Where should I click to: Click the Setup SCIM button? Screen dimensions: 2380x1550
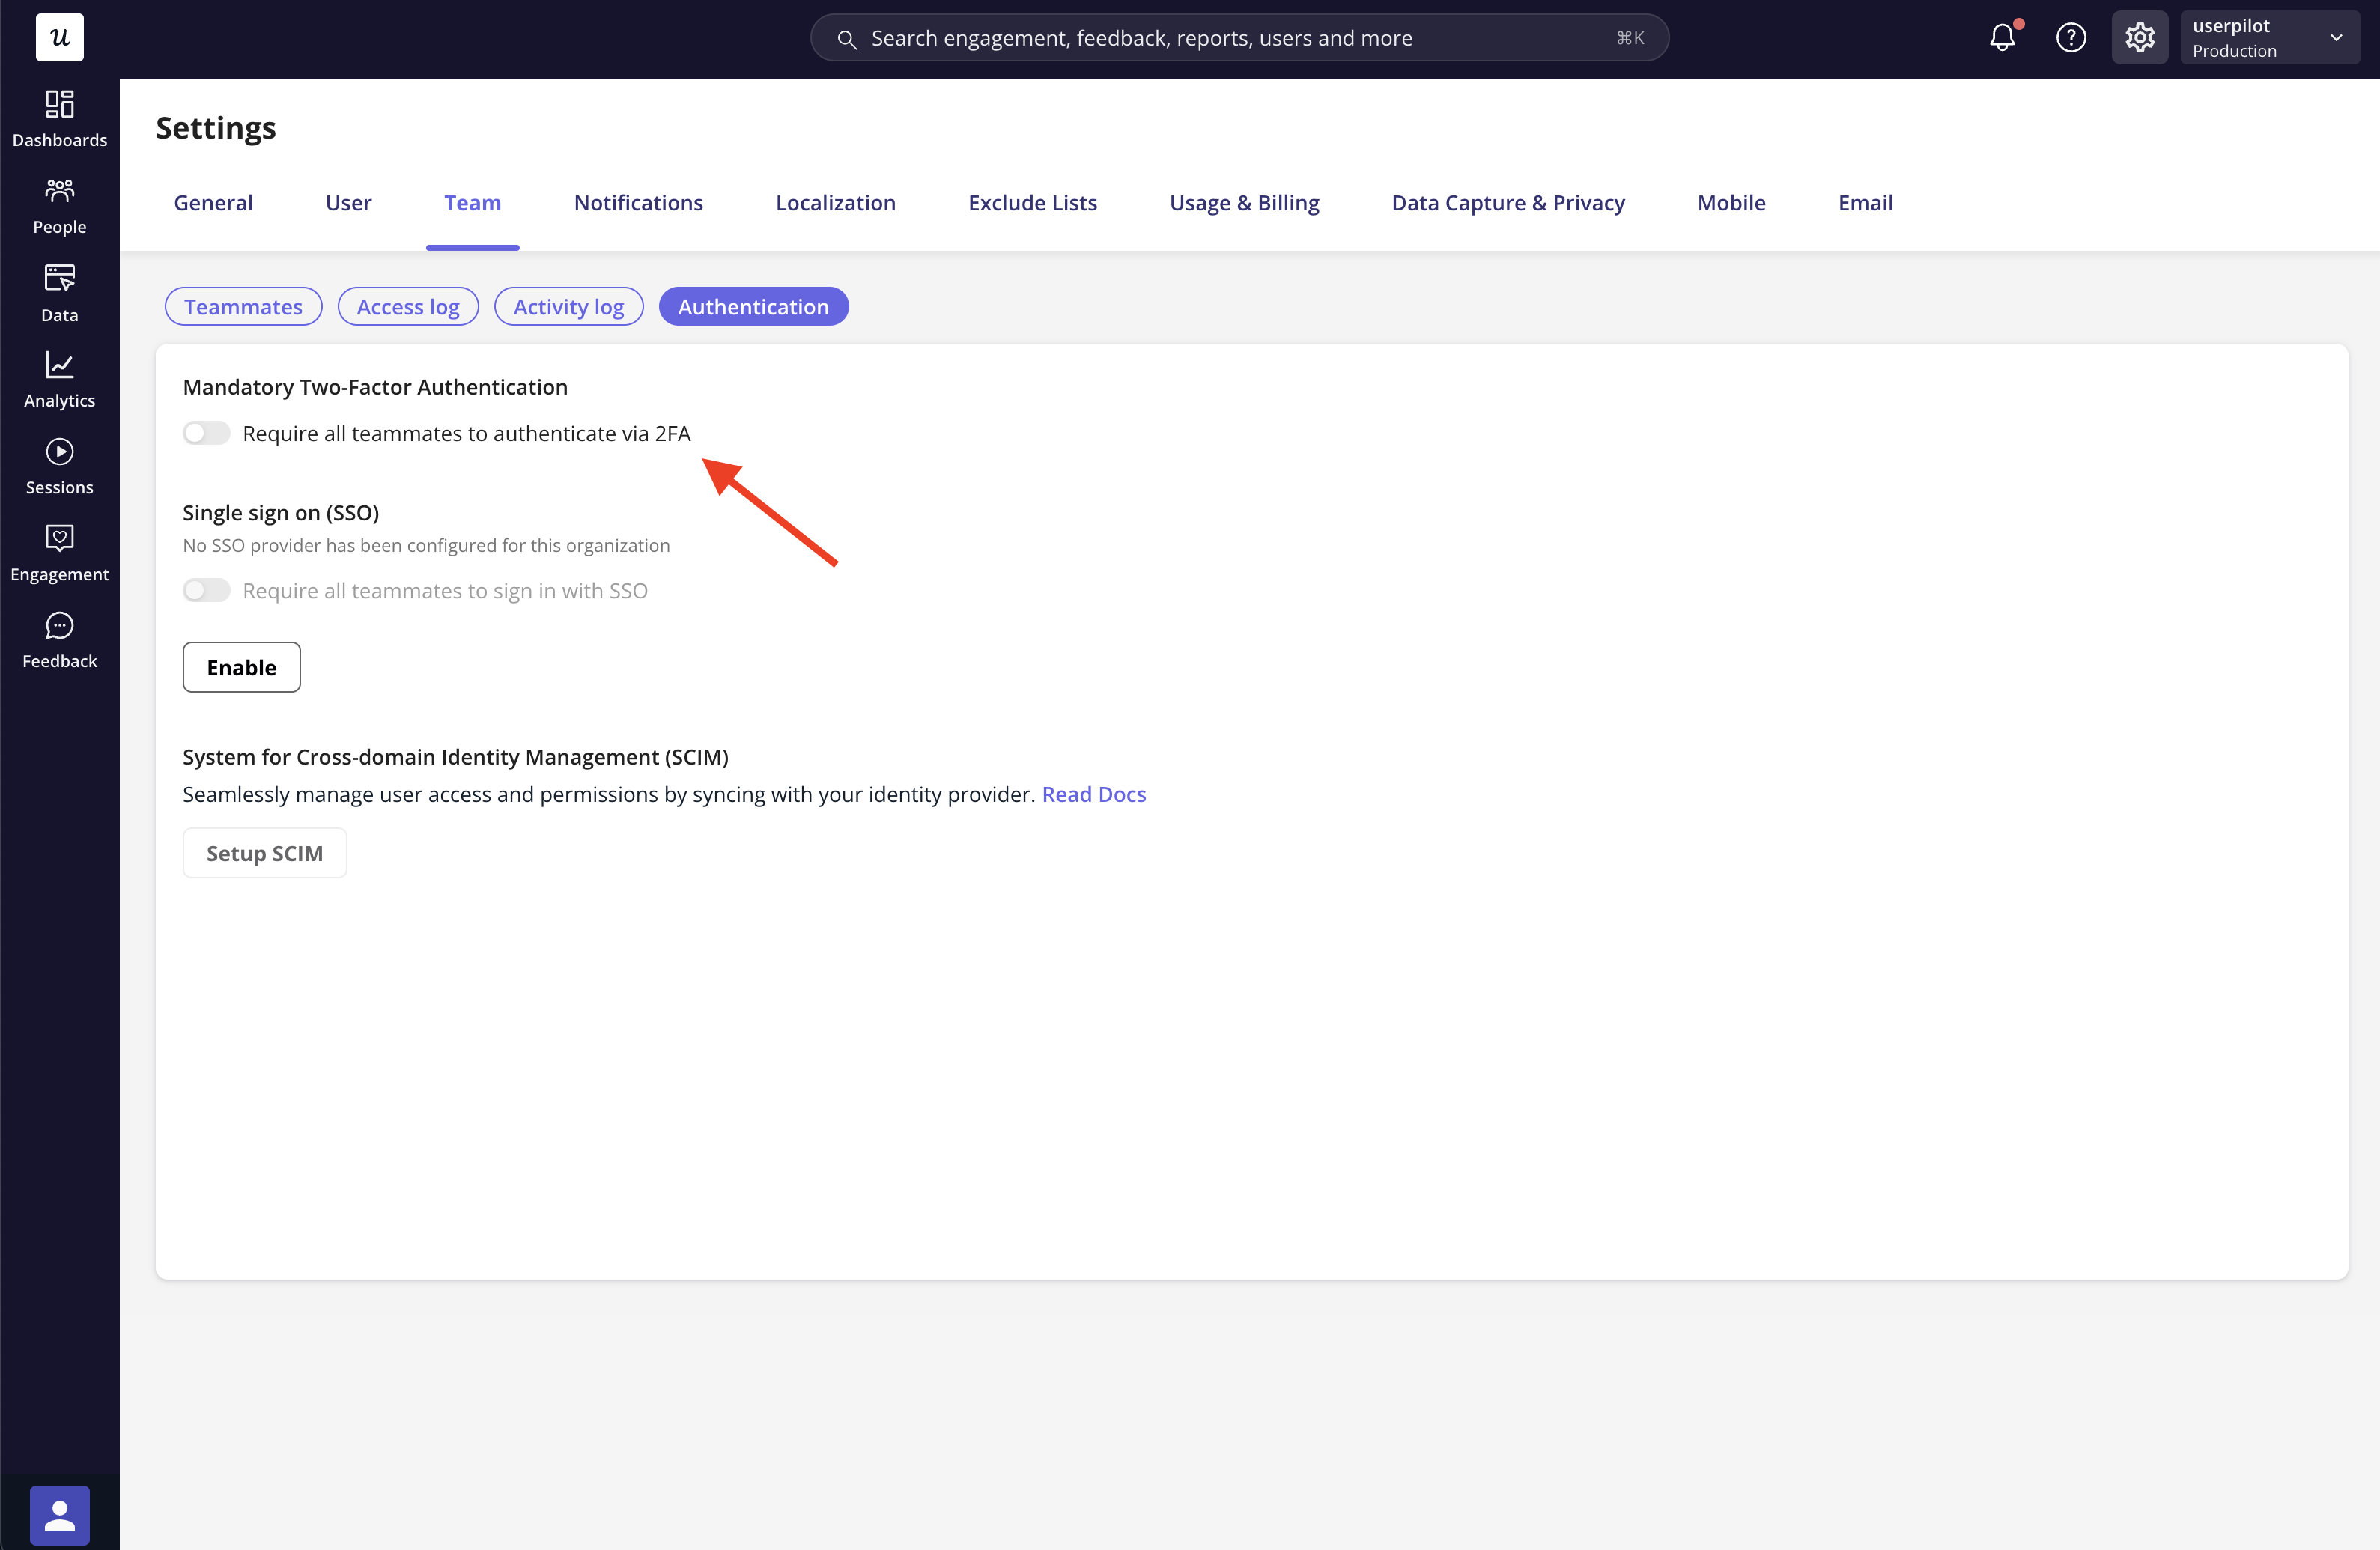[264, 853]
